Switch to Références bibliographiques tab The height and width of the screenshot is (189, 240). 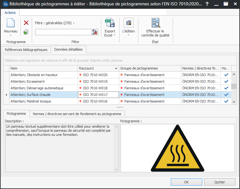[26, 50]
